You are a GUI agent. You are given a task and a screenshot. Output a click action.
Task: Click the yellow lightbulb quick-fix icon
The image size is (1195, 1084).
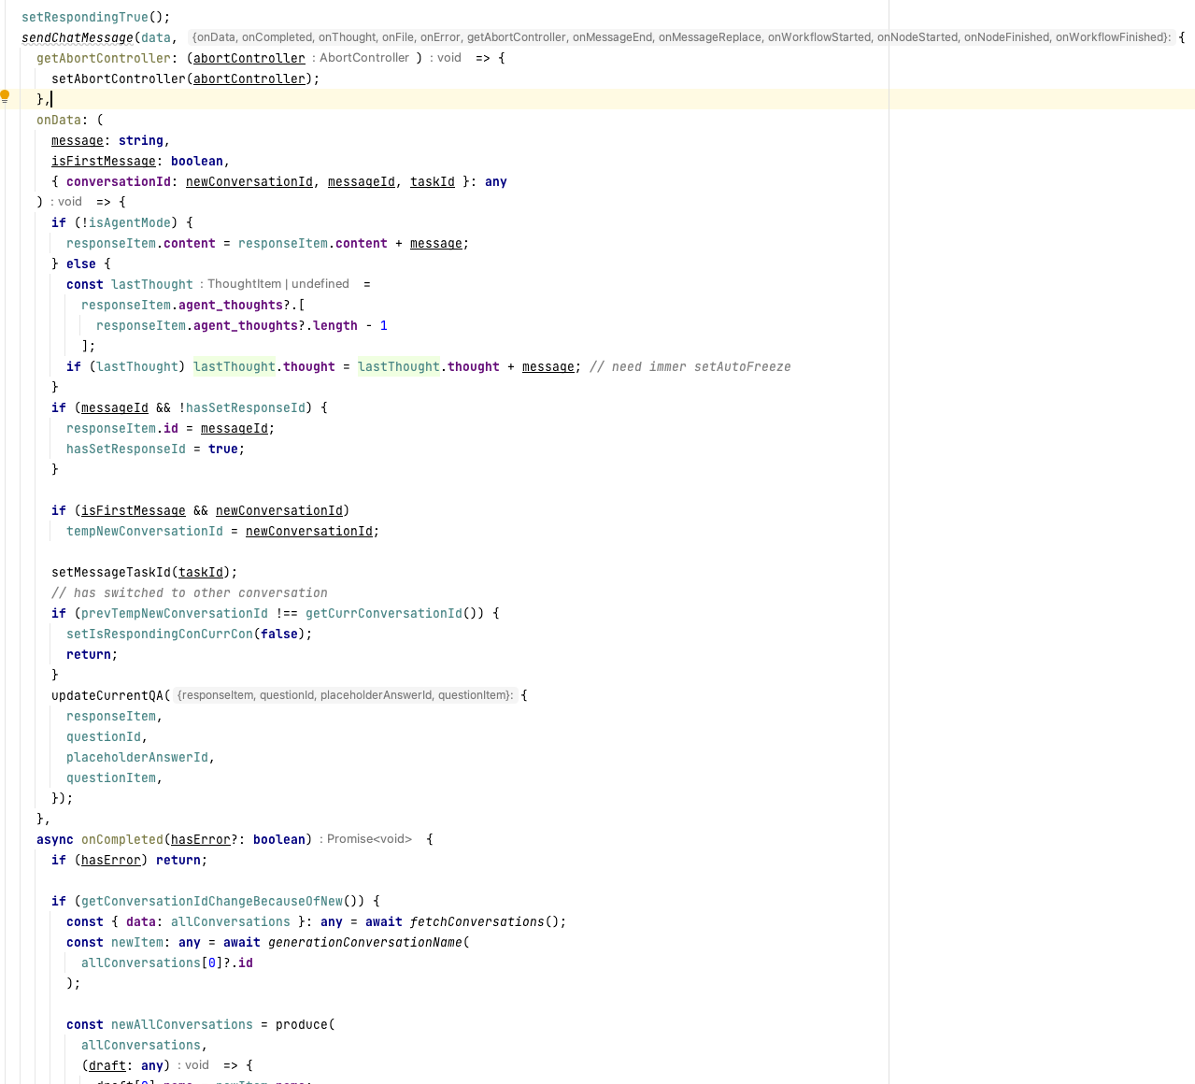pos(6,96)
